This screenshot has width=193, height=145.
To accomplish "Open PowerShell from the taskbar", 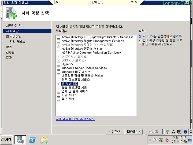I will [32, 140].
